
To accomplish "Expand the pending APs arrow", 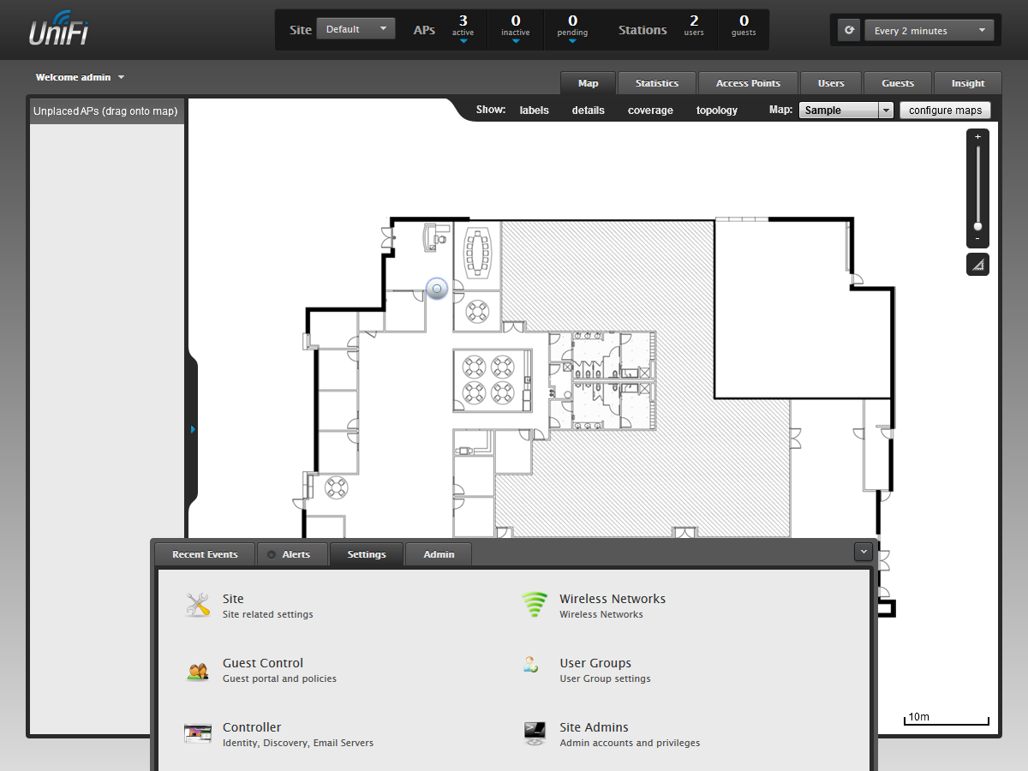I will [x=572, y=41].
